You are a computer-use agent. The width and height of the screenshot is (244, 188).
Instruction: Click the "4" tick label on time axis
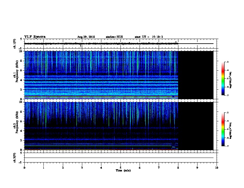click(x=101, y=168)
